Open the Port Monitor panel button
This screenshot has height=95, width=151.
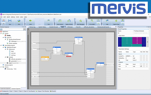pos(46,91)
